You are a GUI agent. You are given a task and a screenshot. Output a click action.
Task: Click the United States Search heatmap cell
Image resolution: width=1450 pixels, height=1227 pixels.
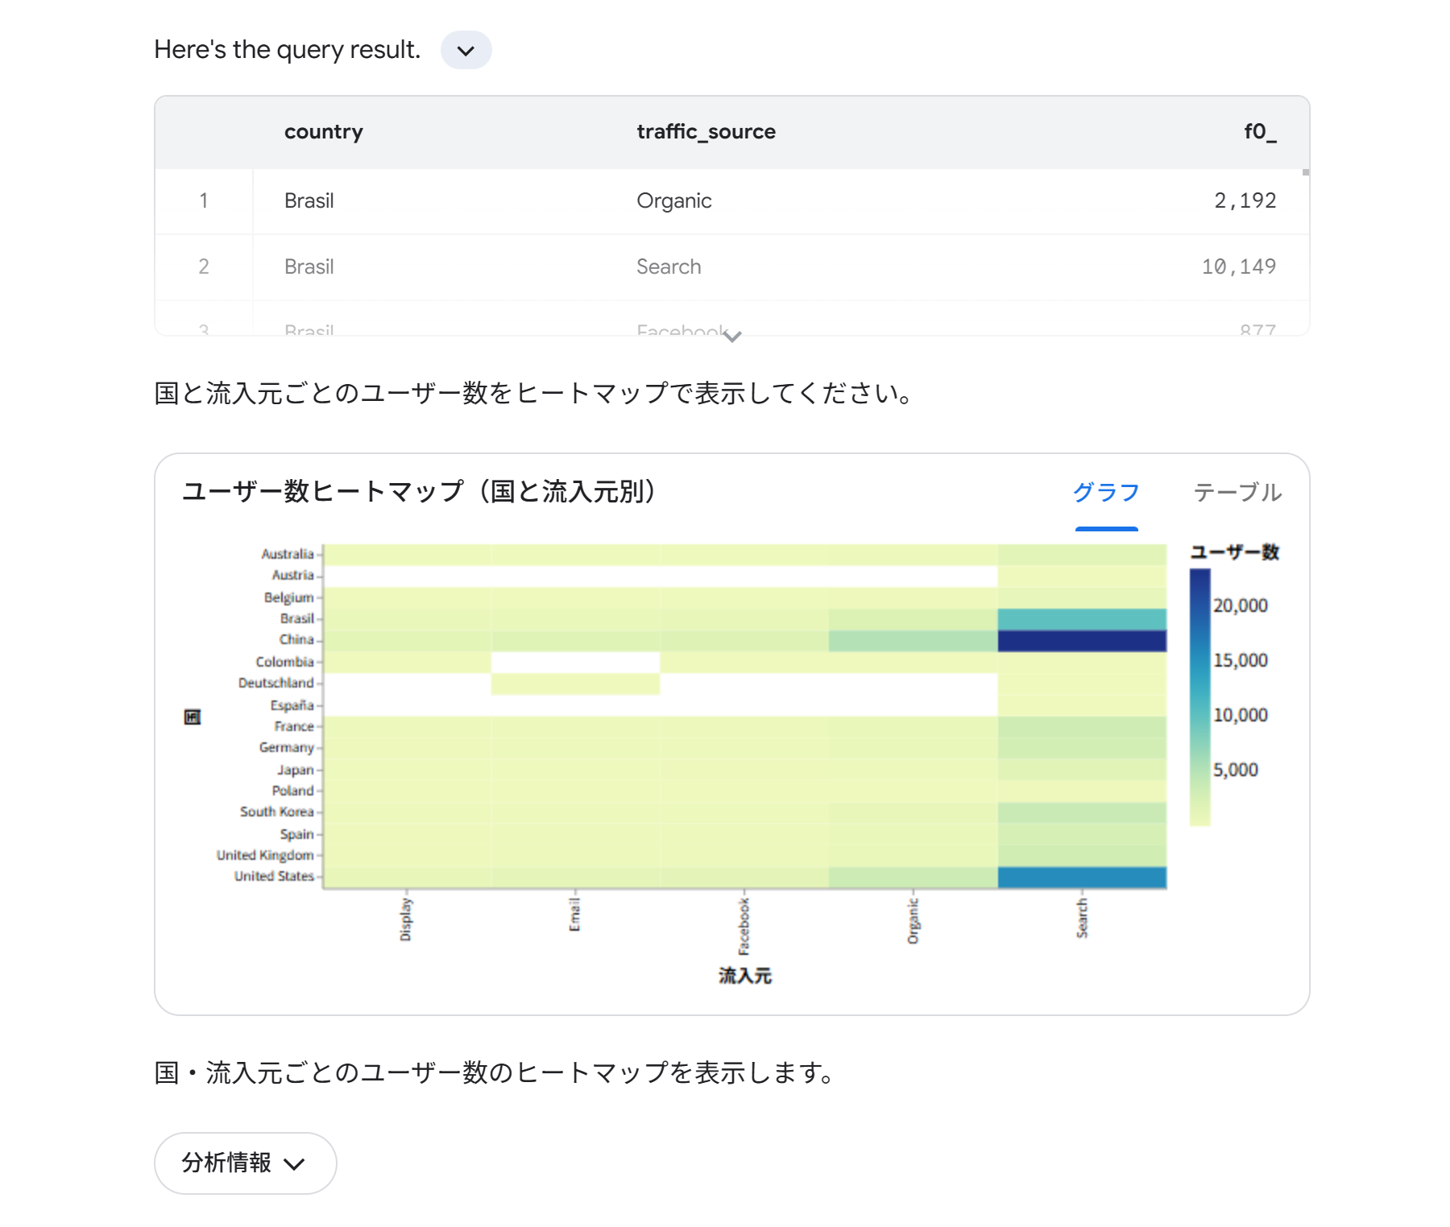pos(1082,877)
